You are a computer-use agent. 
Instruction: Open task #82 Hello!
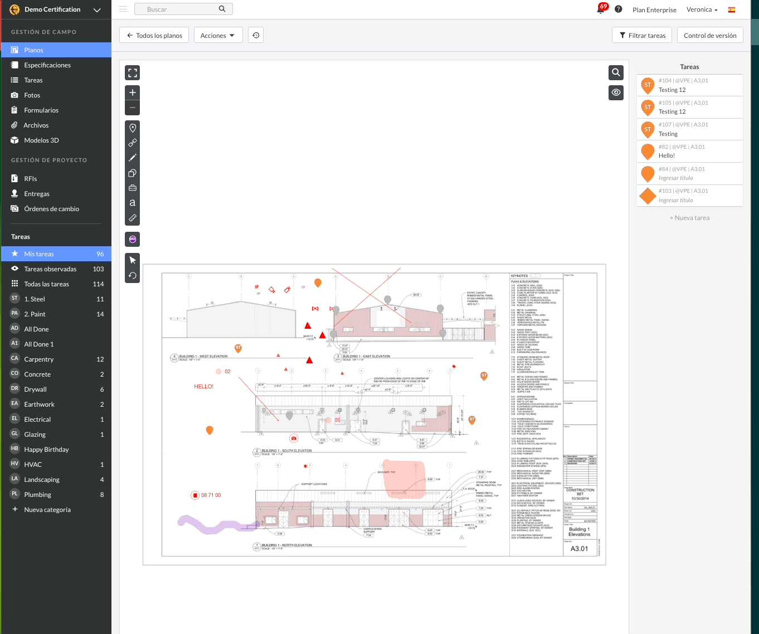pyautogui.click(x=690, y=152)
